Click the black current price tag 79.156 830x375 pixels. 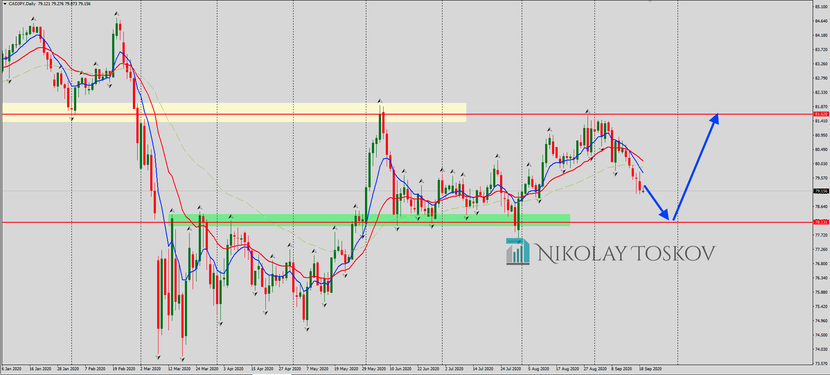[821, 191]
